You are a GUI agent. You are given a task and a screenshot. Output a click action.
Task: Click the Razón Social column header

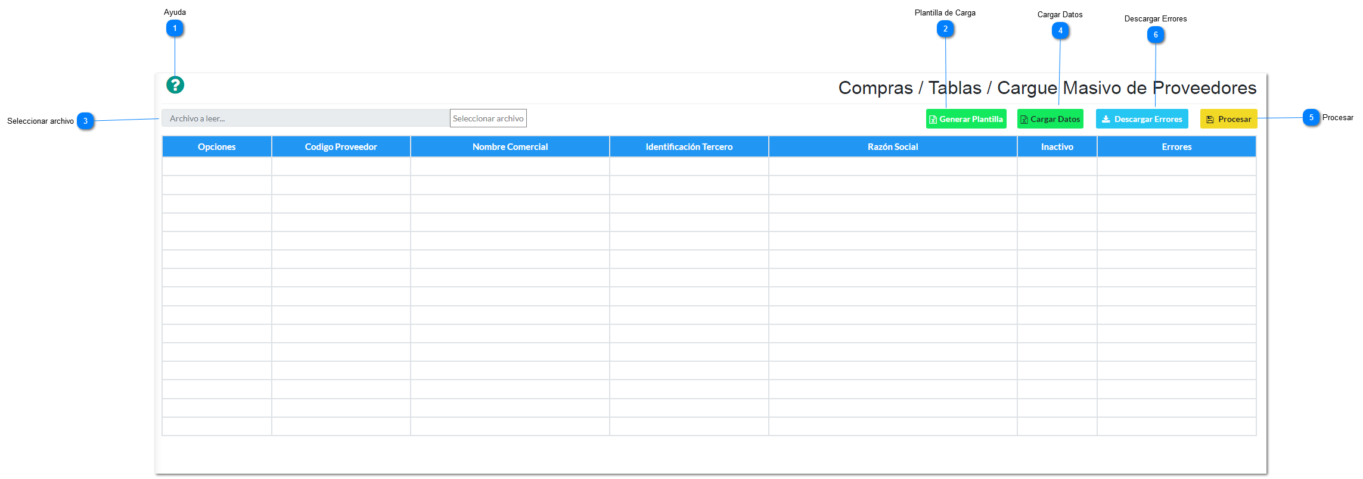(x=893, y=147)
